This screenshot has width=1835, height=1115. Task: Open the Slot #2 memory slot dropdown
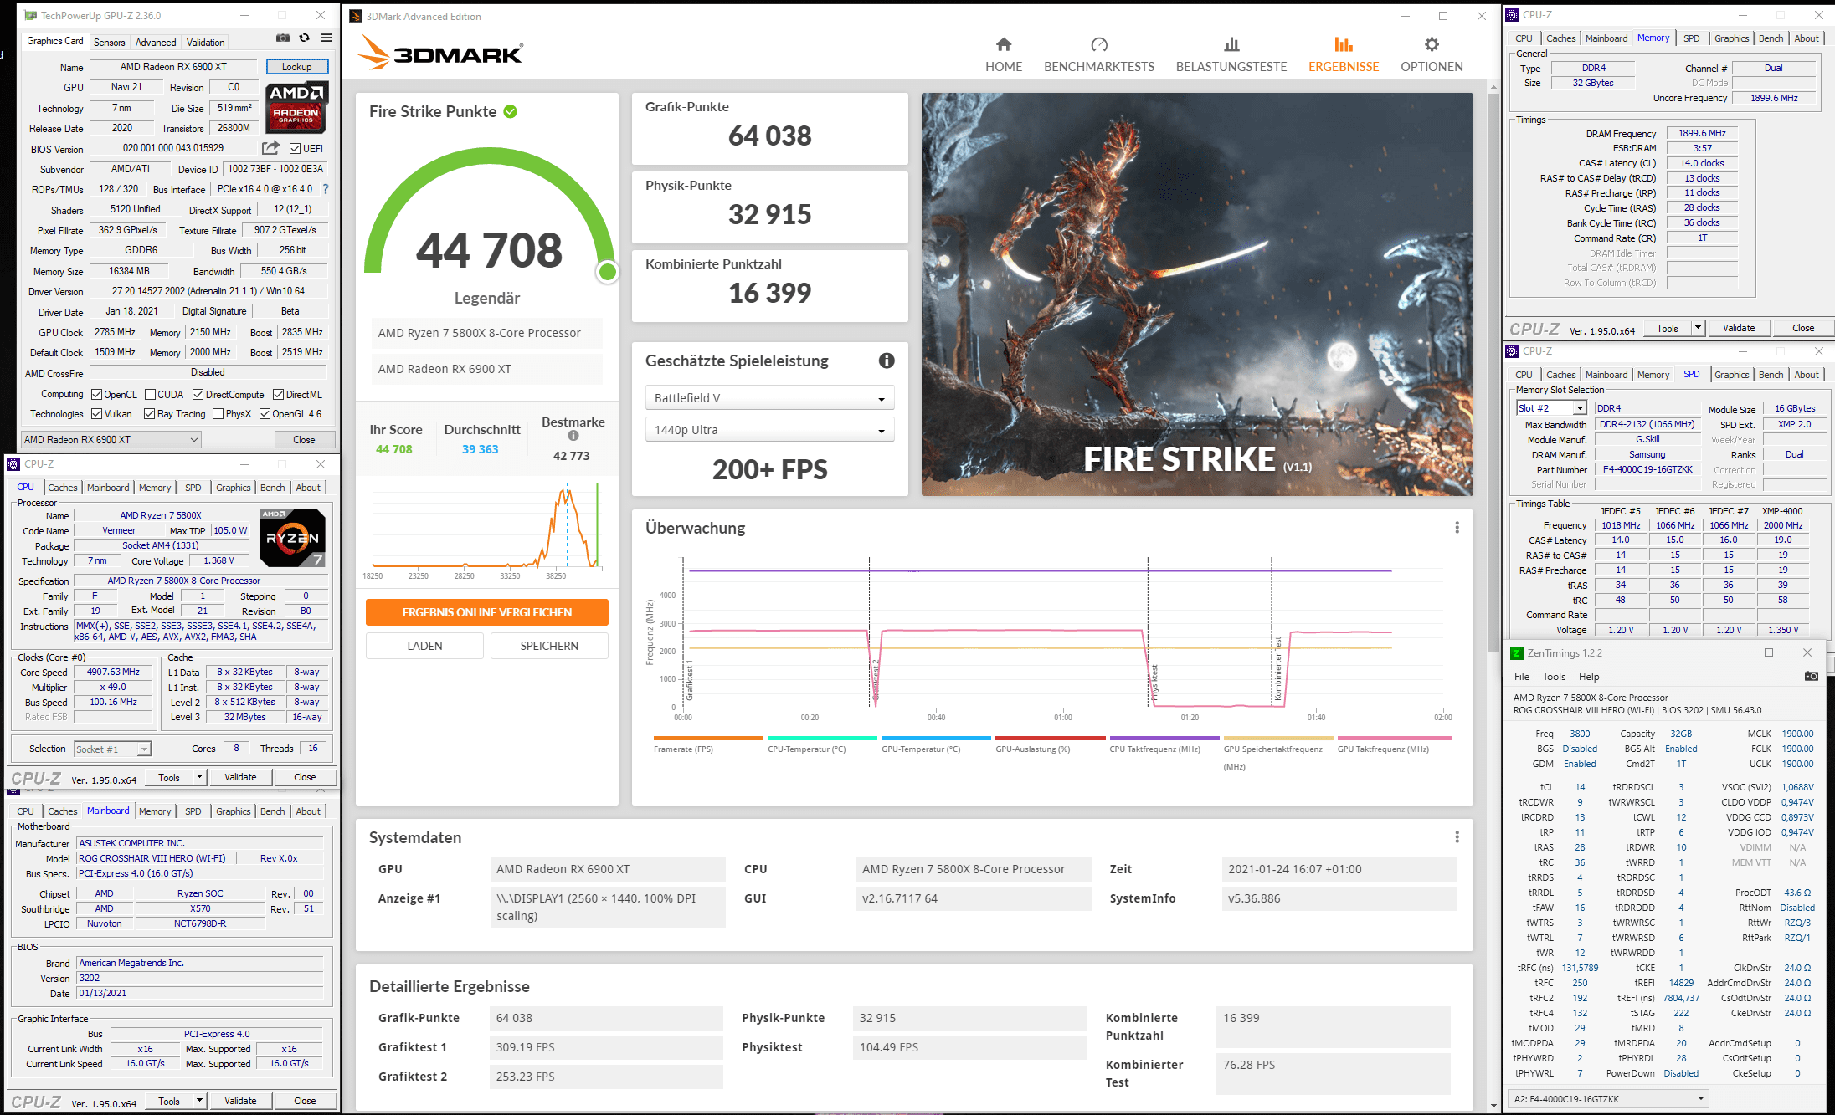tap(1551, 408)
